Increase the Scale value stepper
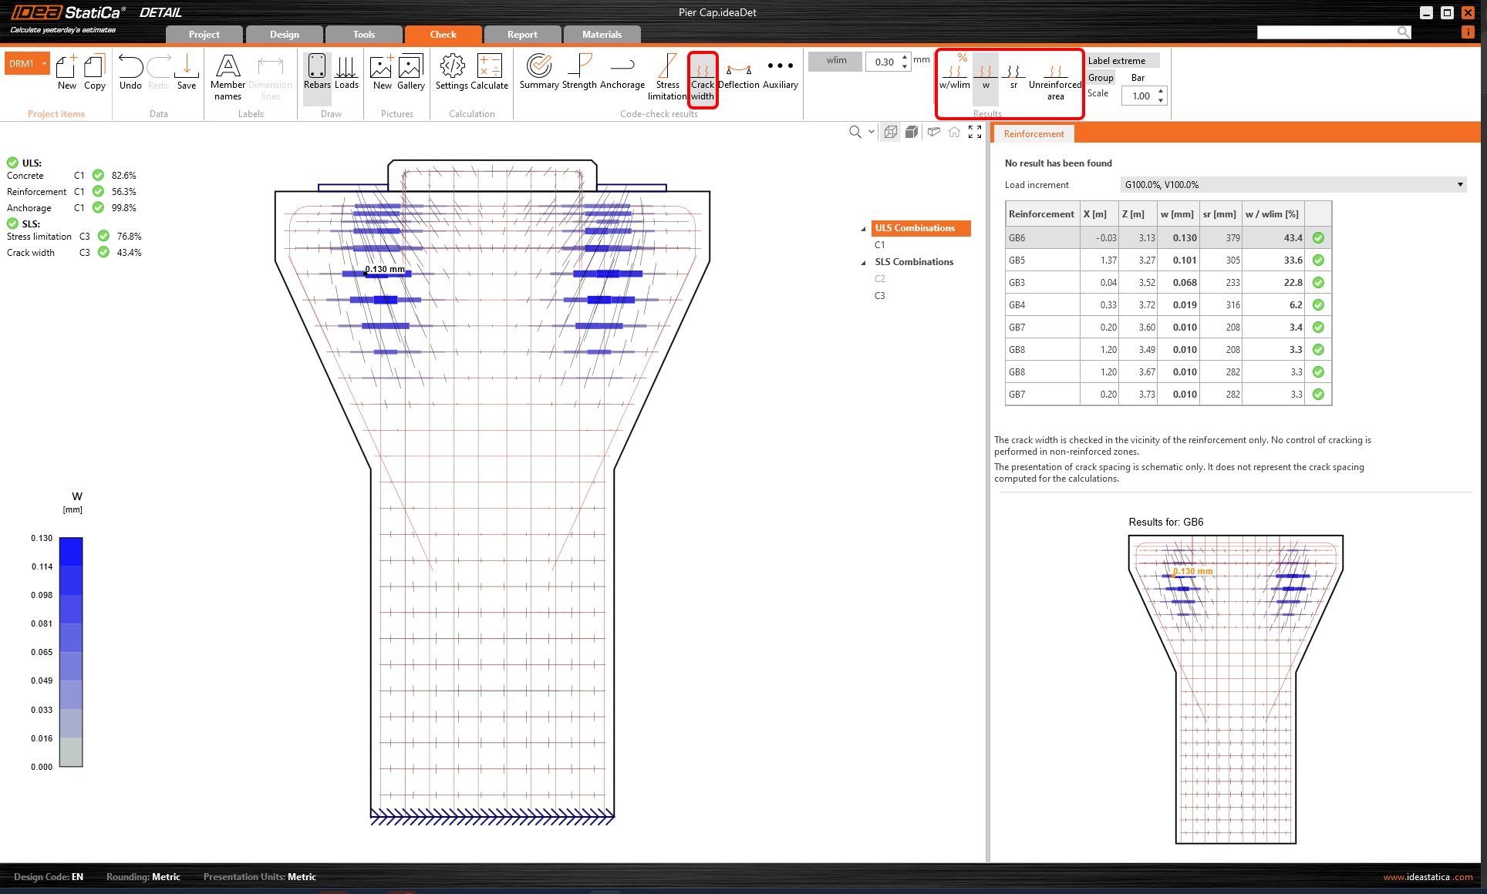The height and width of the screenshot is (894, 1487). (x=1161, y=92)
